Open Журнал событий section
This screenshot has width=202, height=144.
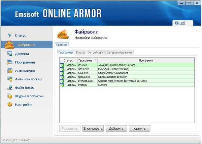pyautogui.click(x=29, y=96)
